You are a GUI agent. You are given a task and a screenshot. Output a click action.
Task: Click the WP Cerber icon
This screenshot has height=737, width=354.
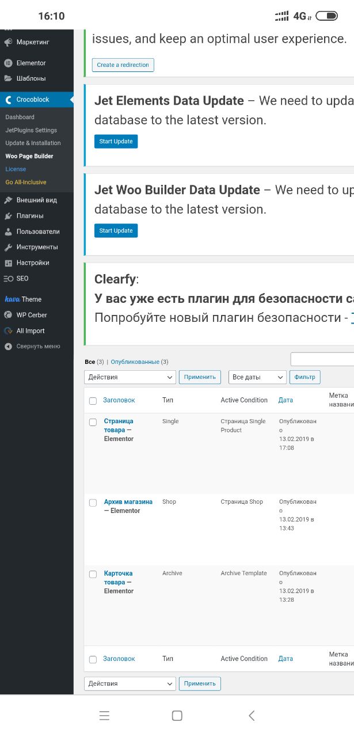tap(8, 315)
